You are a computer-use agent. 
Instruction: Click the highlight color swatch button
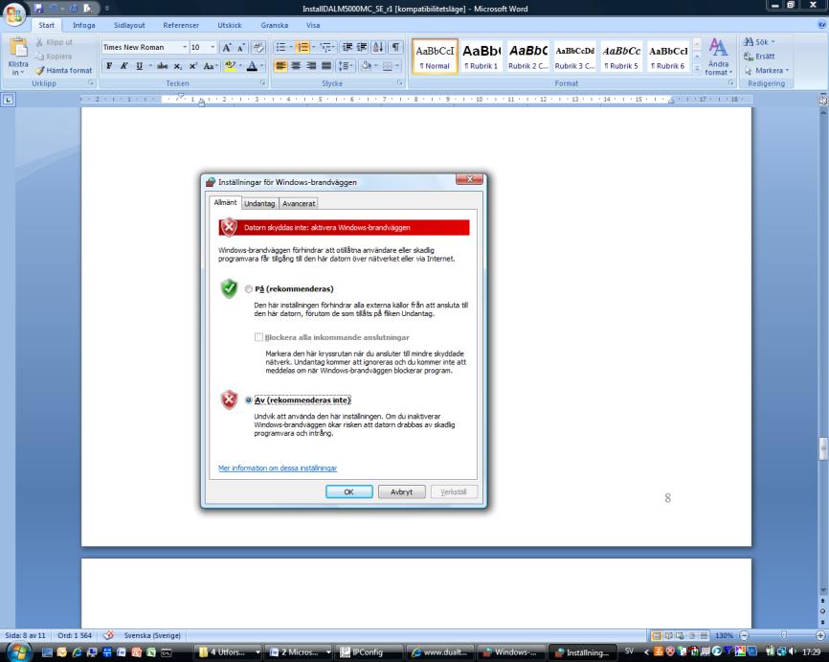coord(231,66)
